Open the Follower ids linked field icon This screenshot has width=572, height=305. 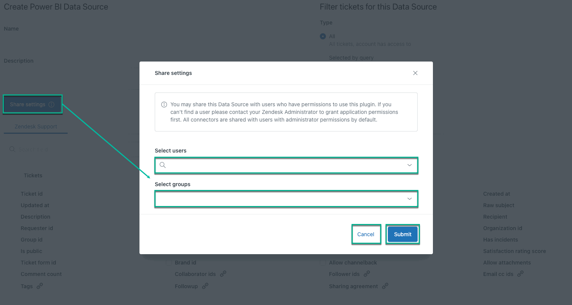point(366,274)
